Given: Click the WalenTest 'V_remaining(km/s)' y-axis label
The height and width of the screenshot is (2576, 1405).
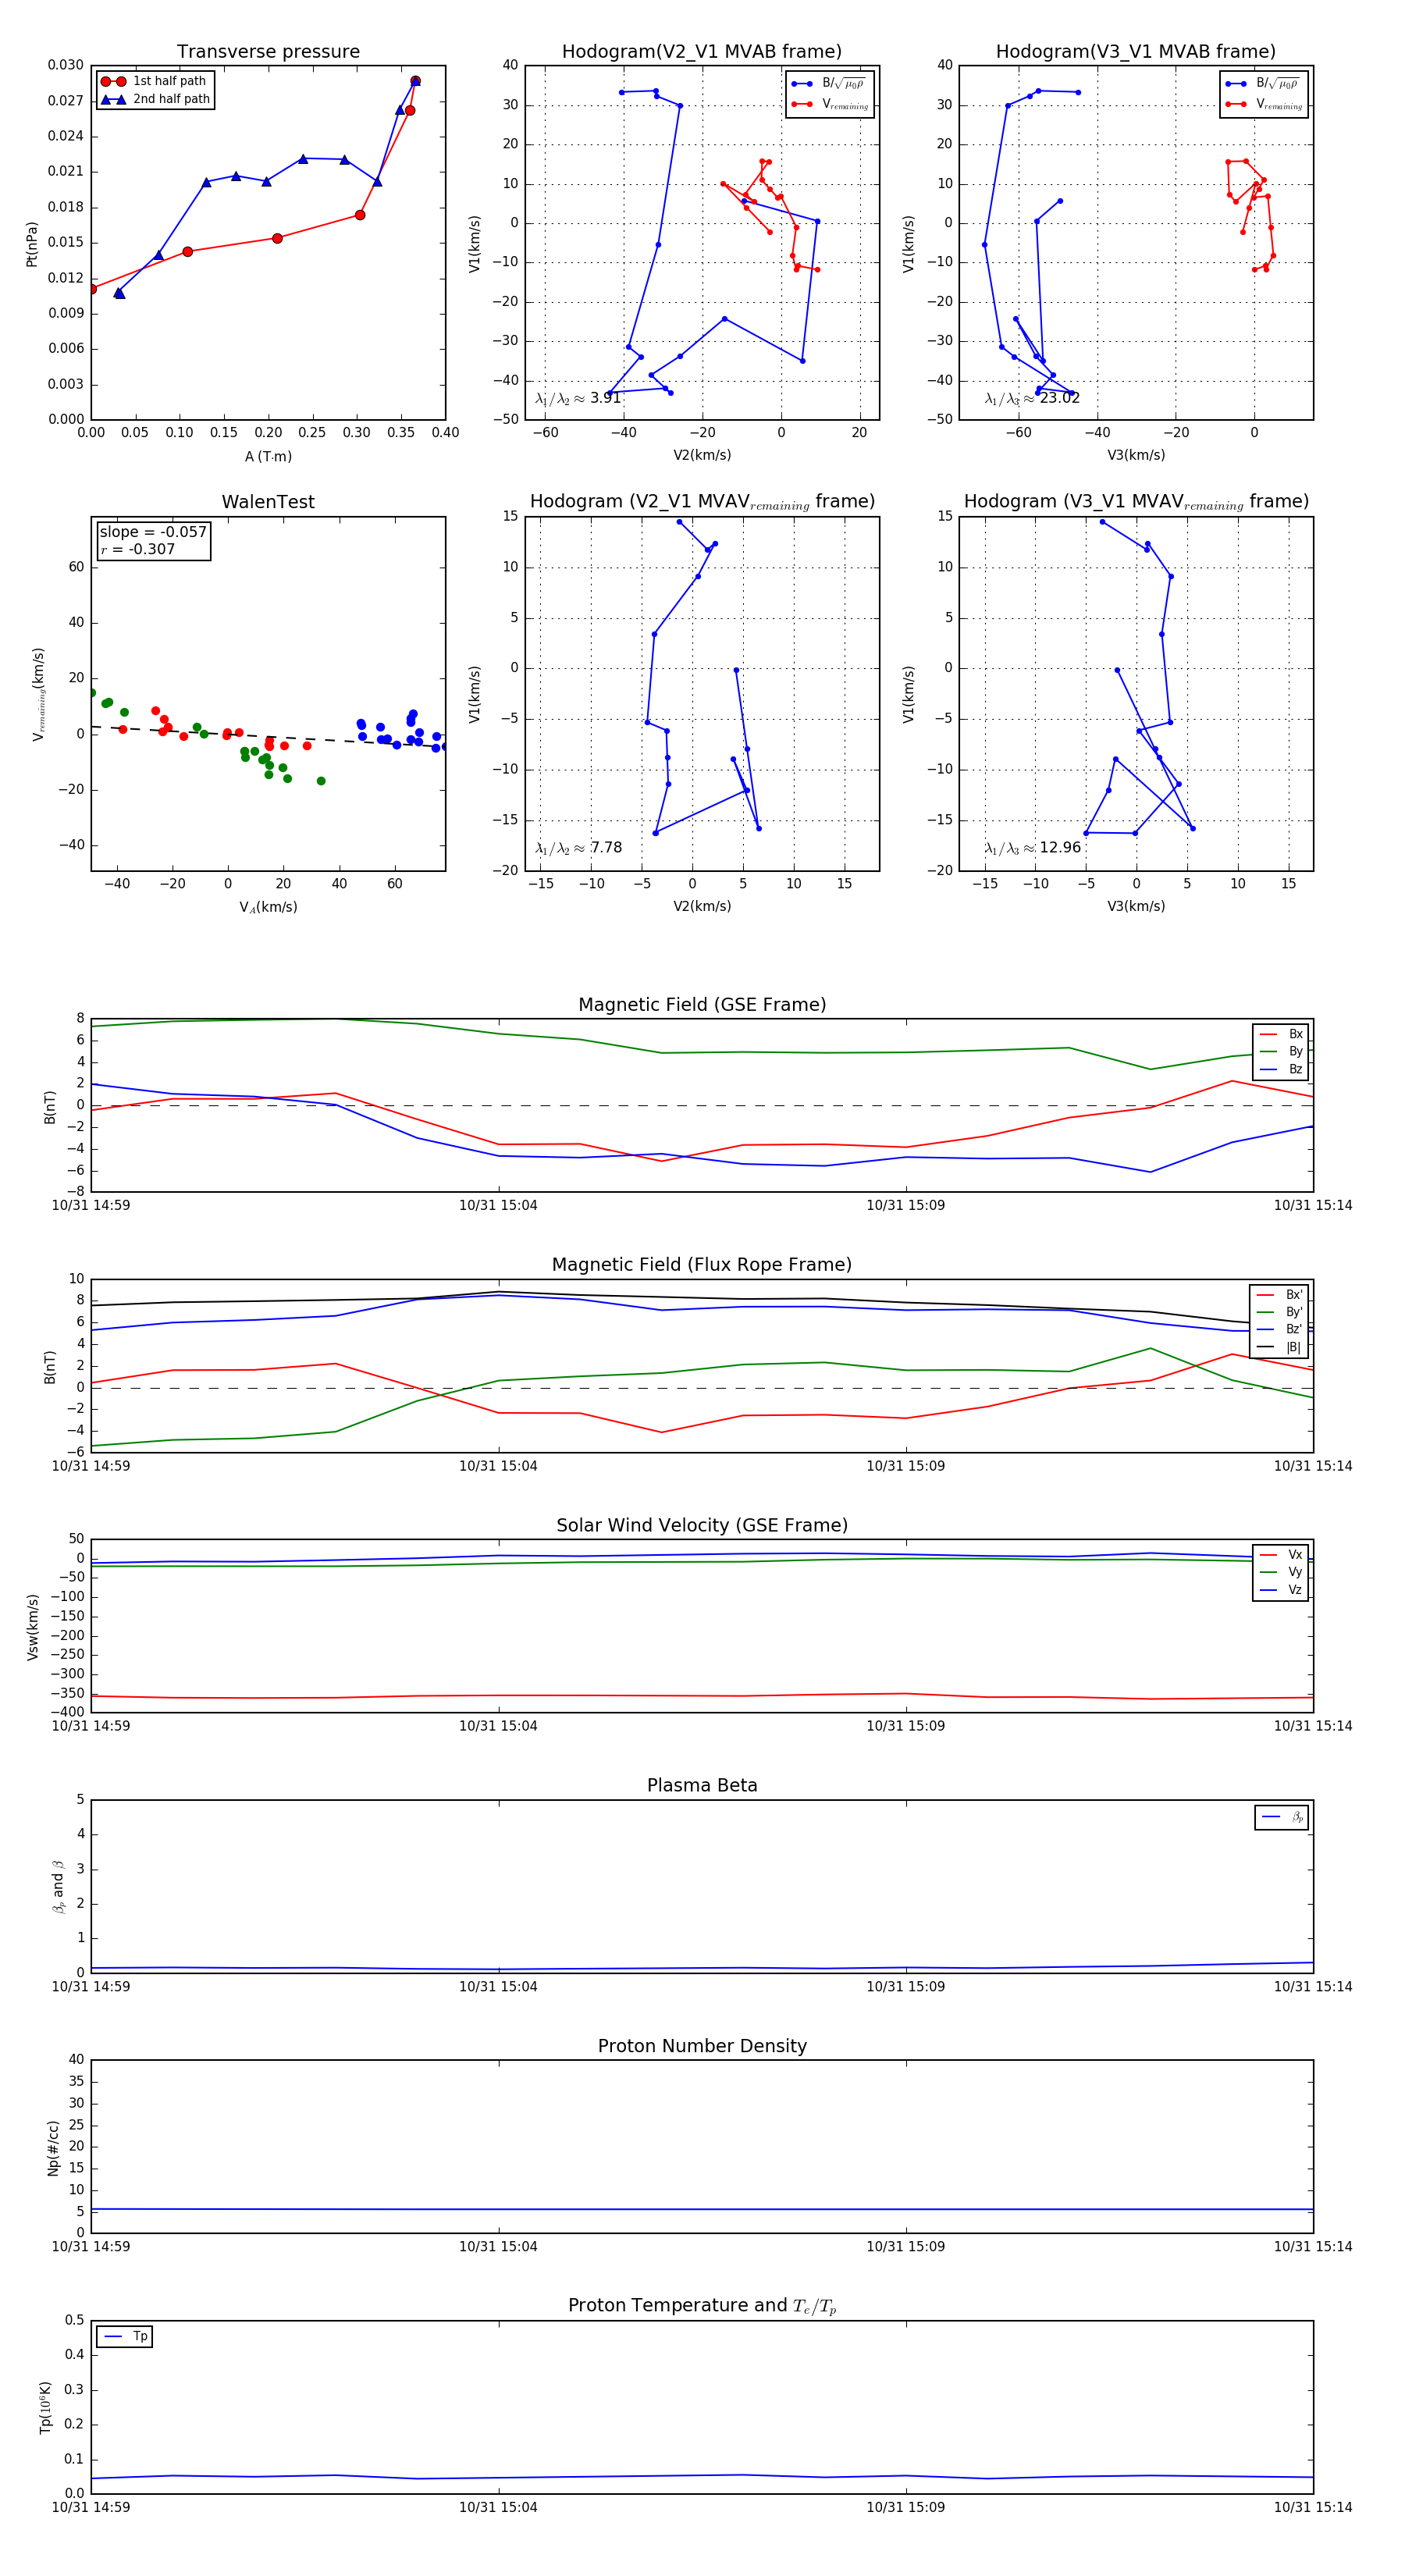Looking at the screenshot, I should coord(38,694).
